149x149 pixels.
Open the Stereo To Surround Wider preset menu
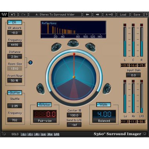click(55, 15)
